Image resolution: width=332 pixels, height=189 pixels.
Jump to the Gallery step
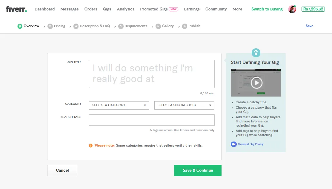pyautogui.click(x=168, y=26)
